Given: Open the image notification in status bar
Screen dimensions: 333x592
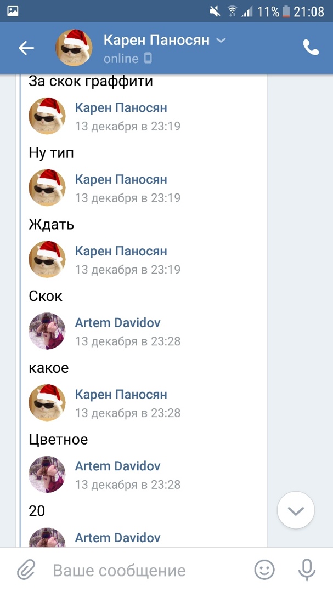Looking at the screenshot, I should pos(13,11).
